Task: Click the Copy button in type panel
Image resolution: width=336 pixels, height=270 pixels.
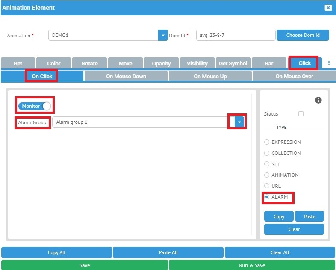Action: [x=279, y=217]
